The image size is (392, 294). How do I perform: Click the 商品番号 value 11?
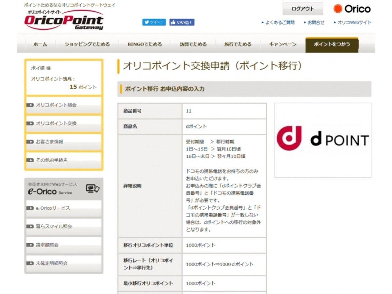click(x=189, y=111)
